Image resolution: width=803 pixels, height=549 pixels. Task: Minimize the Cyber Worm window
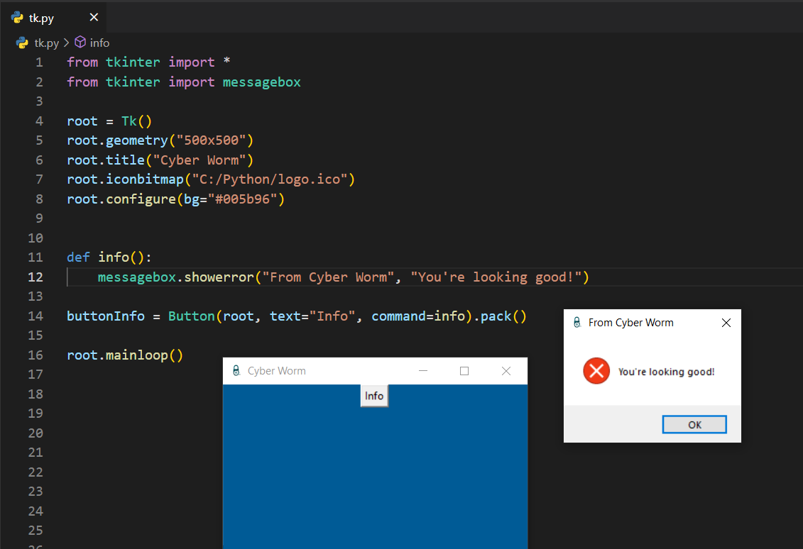423,371
